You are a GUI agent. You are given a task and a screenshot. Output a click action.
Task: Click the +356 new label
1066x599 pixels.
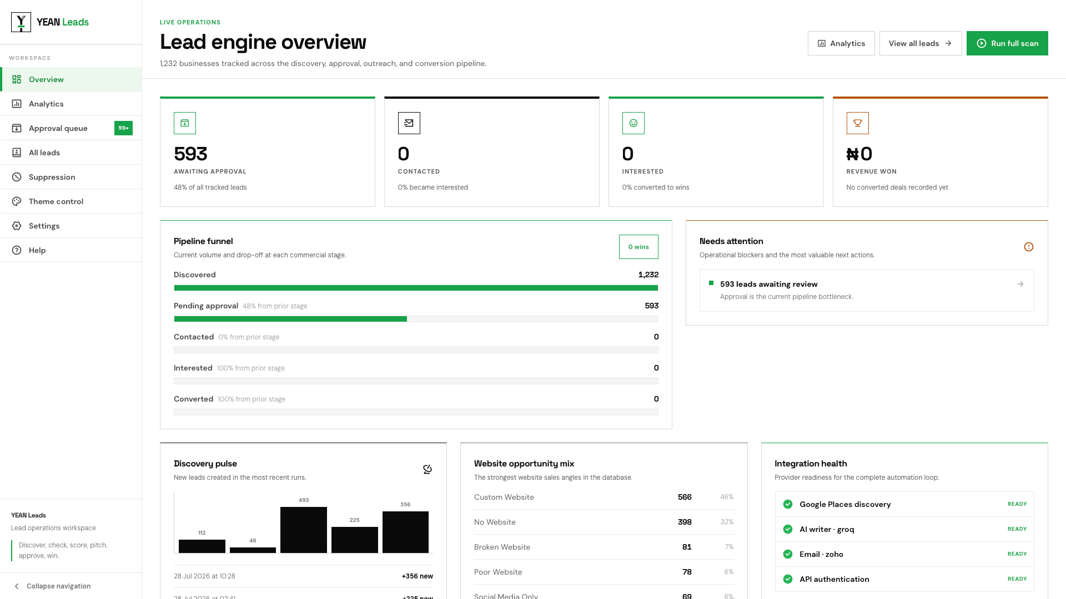[x=418, y=576]
